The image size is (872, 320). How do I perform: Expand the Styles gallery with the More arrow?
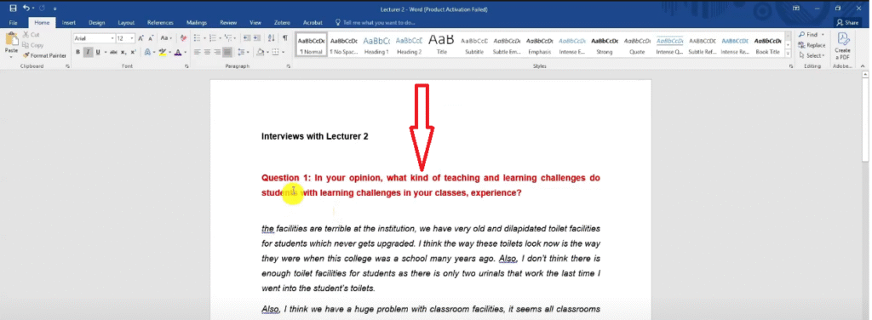coord(788,54)
